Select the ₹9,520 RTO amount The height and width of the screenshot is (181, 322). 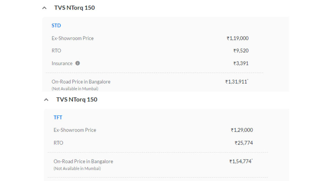click(x=241, y=51)
